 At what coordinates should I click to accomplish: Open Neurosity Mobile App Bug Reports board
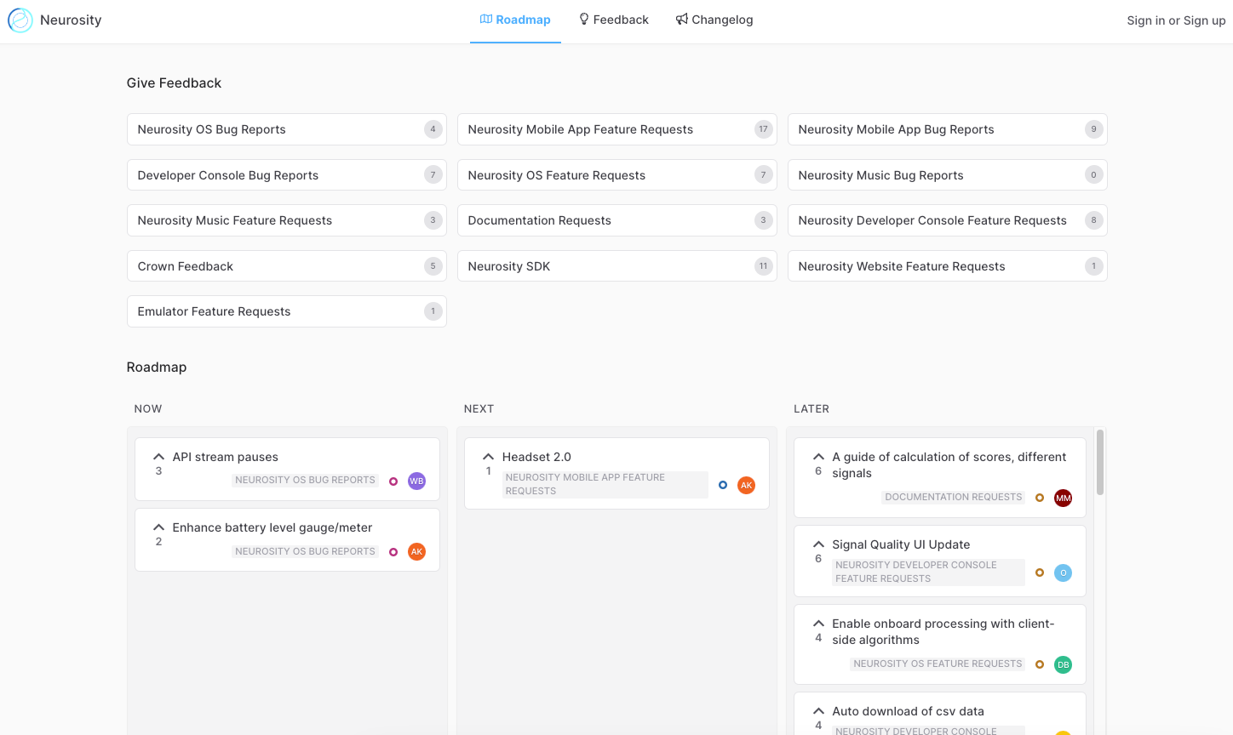948,129
